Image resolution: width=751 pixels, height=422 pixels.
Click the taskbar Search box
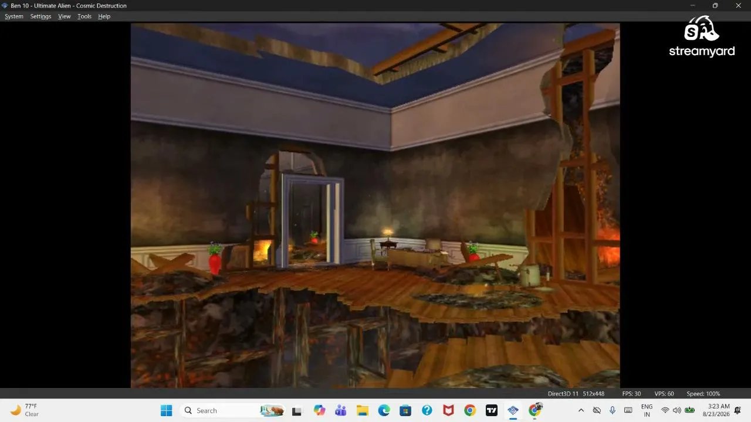pos(234,410)
